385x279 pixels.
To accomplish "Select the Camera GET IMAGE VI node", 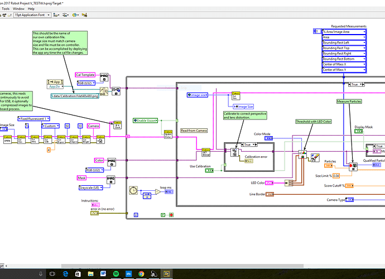I will (206, 152).
